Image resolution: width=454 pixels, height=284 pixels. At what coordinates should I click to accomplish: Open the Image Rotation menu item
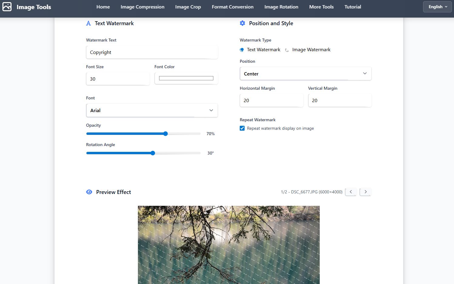click(281, 7)
